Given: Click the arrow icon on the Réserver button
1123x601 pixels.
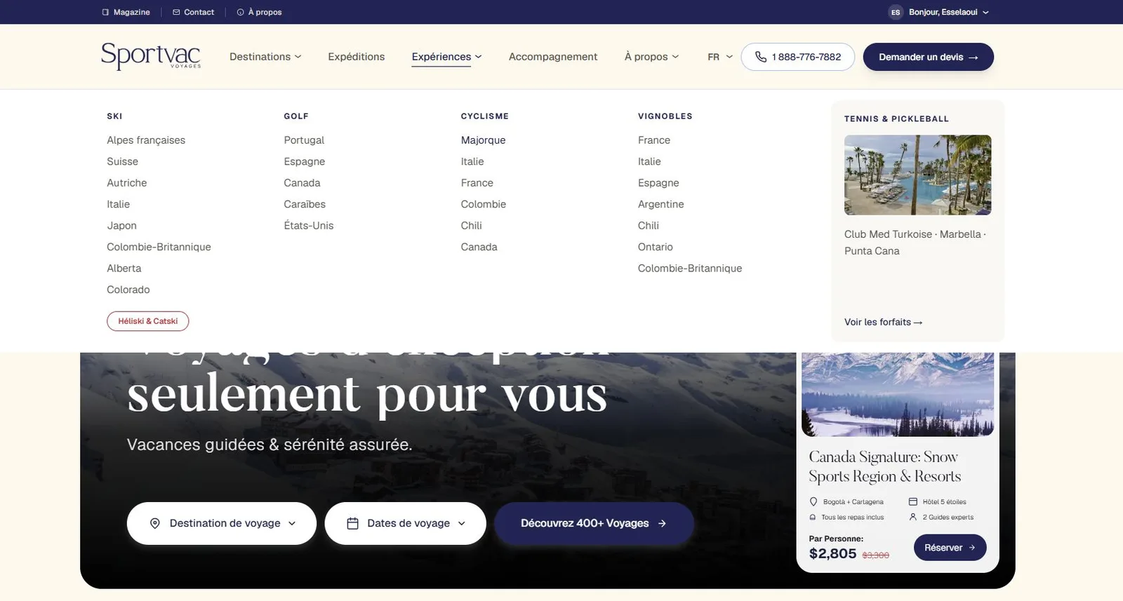Looking at the screenshot, I should tap(972, 548).
